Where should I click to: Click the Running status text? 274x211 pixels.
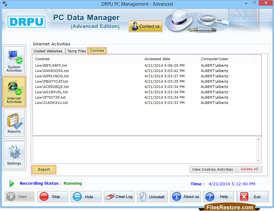73,183
